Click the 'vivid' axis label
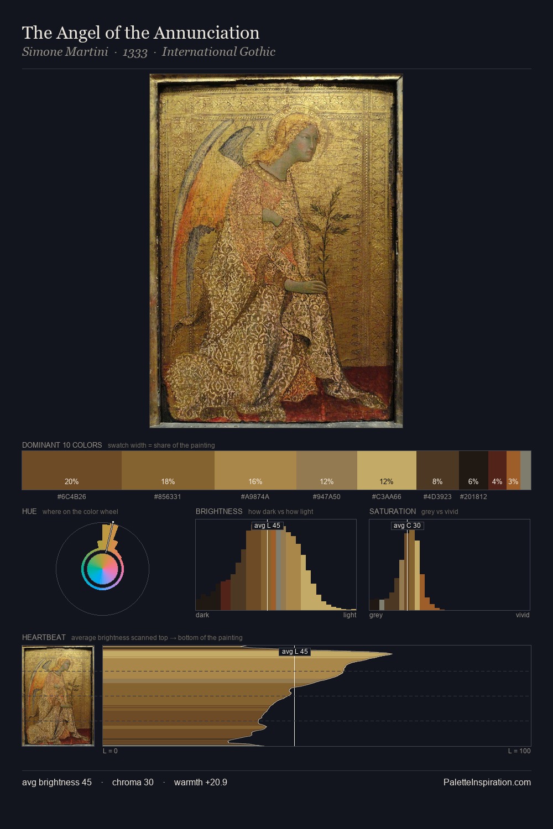Viewport: 553px width, 829px height. click(x=523, y=615)
